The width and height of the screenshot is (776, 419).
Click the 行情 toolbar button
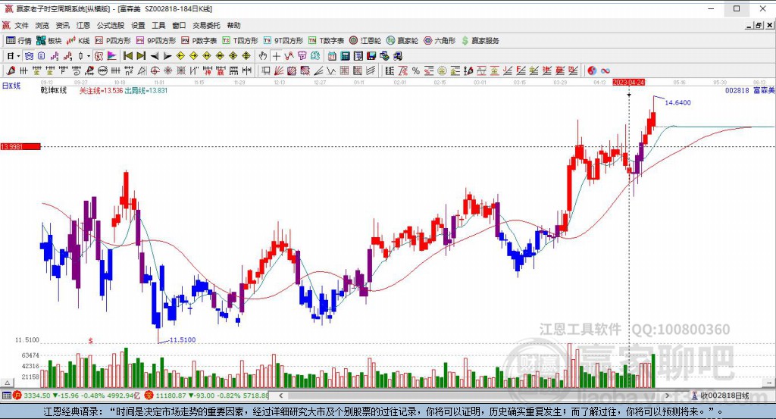point(19,41)
